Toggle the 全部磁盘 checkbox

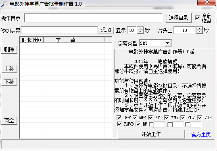(x=197, y=18)
